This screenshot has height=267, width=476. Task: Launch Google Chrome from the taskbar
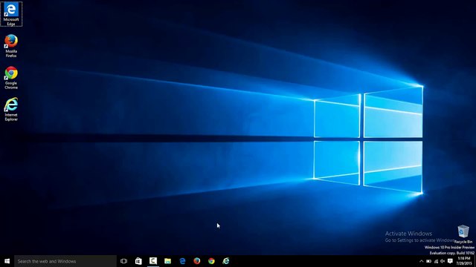pos(211,261)
